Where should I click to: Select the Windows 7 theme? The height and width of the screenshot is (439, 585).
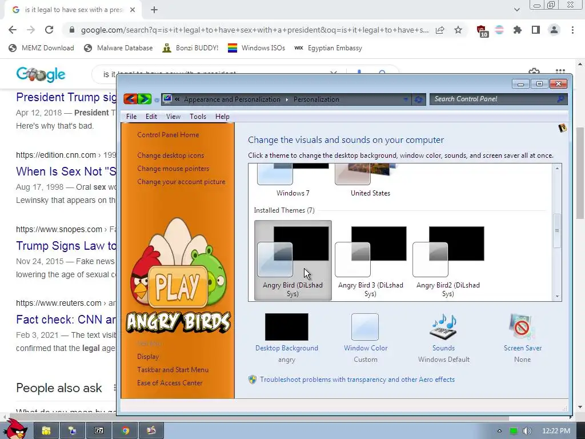tap(293, 180)
